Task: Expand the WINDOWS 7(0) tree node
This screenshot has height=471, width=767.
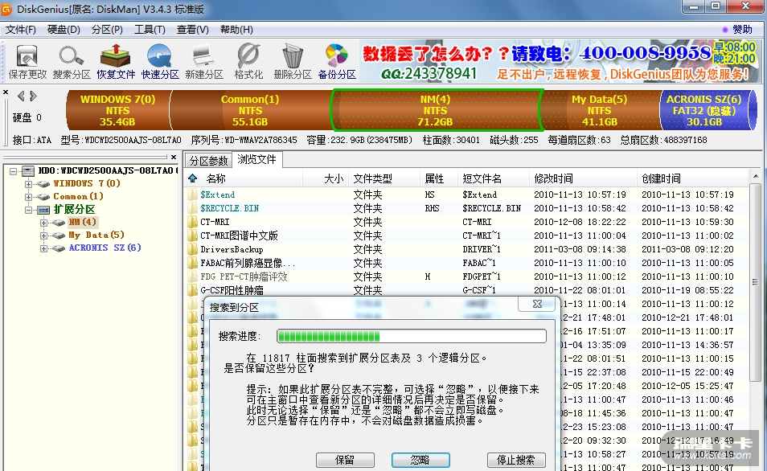Action: [x=29, y=184]
